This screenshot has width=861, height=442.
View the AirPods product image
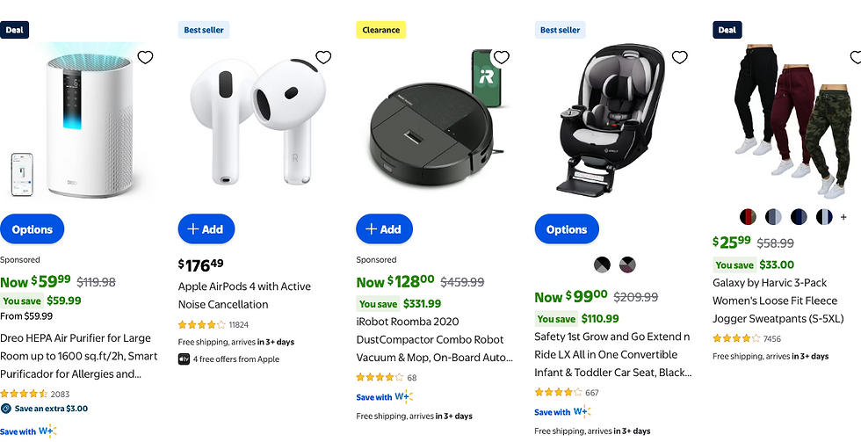tap(255, 119)
